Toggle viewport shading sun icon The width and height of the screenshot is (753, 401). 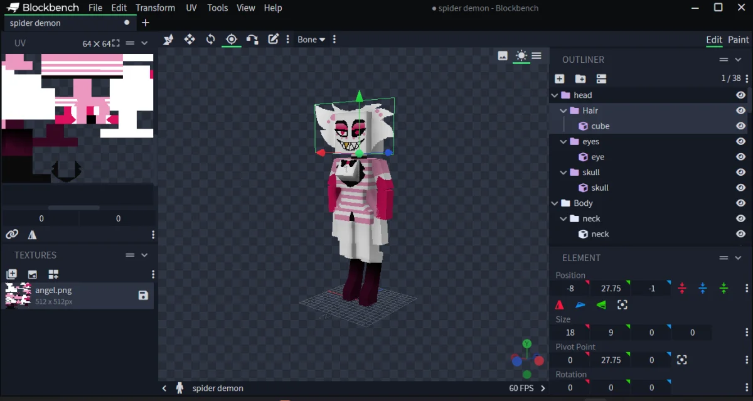[521, 56]
